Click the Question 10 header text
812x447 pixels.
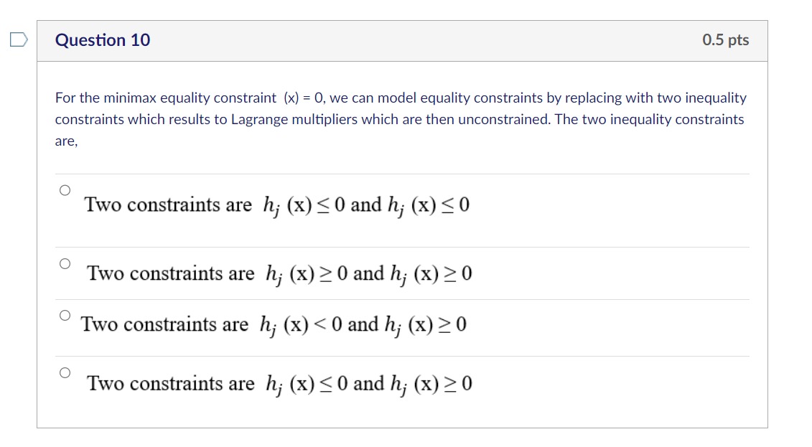coord(103,40)
